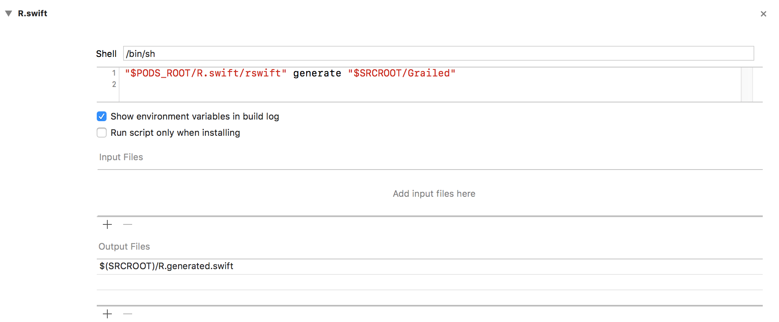Screen dimensions: 779x322
Task: Click the R.swift phase title
Action: [33, 13]
